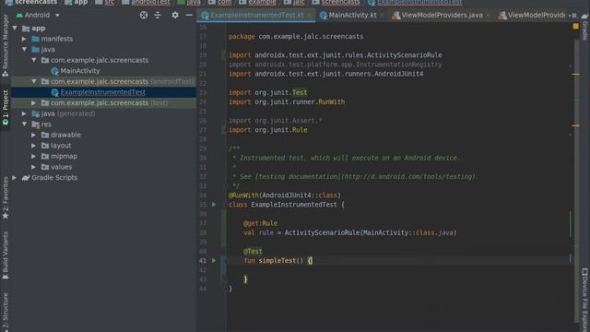Expand the manifests folder

tap(24, 39)
